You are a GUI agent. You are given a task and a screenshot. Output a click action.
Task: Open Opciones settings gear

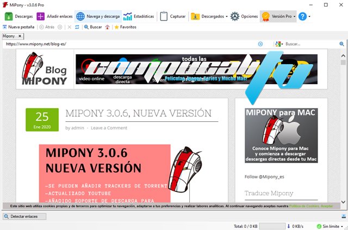click(244, 16)
